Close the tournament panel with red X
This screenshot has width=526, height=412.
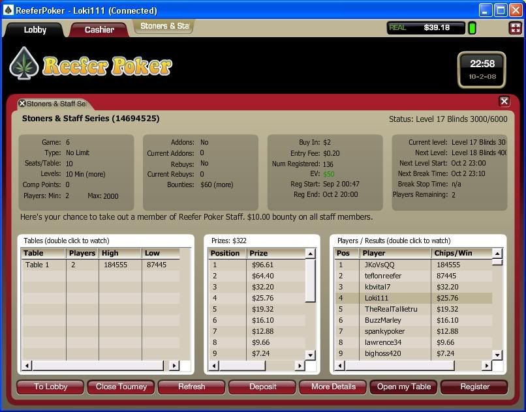(x=504, y=101)
